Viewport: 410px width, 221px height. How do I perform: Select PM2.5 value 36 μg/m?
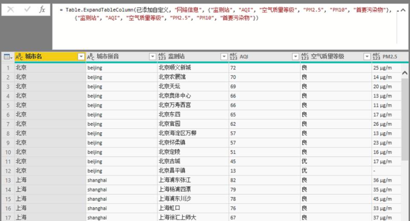click(x=387, y=181)
